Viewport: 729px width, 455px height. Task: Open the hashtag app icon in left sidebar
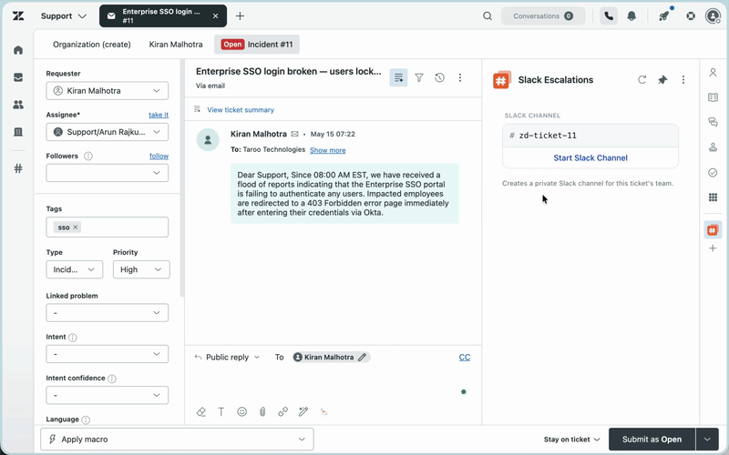(18, 168)
